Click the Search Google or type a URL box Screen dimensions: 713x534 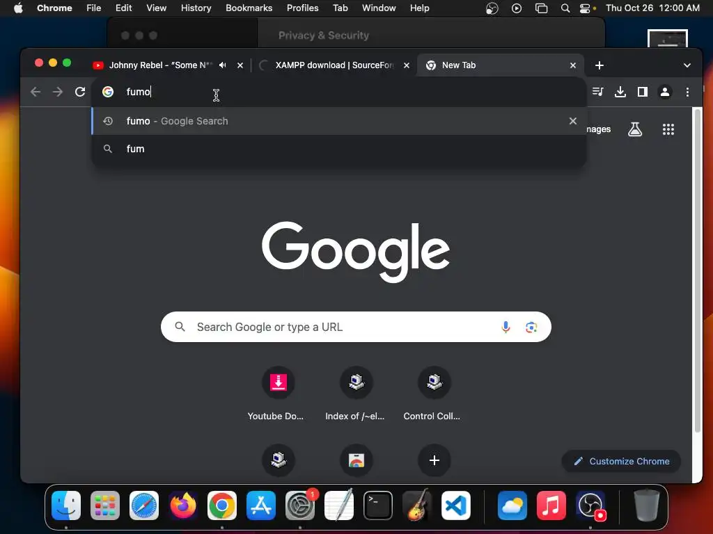(x=356, y=327)
